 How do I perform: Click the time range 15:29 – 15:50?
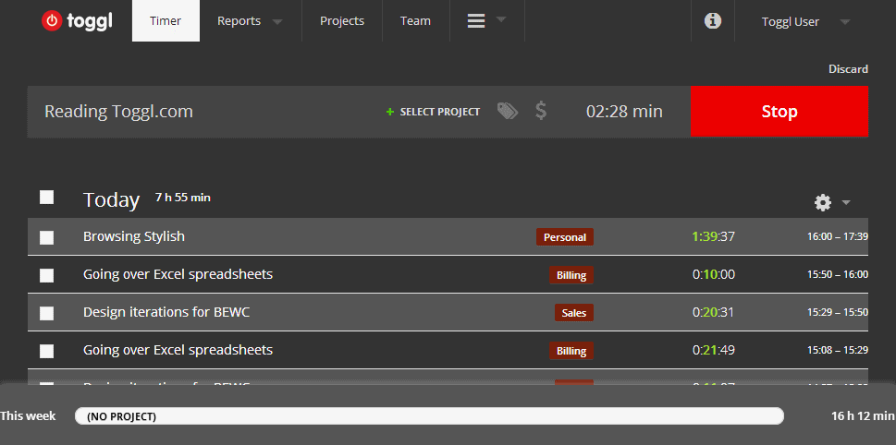tap(838, 313)
